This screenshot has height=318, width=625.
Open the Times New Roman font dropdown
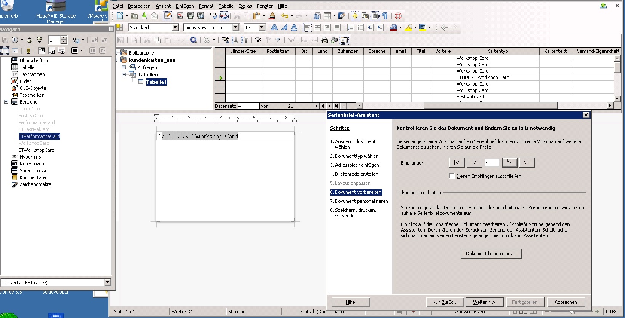[235, 28]
